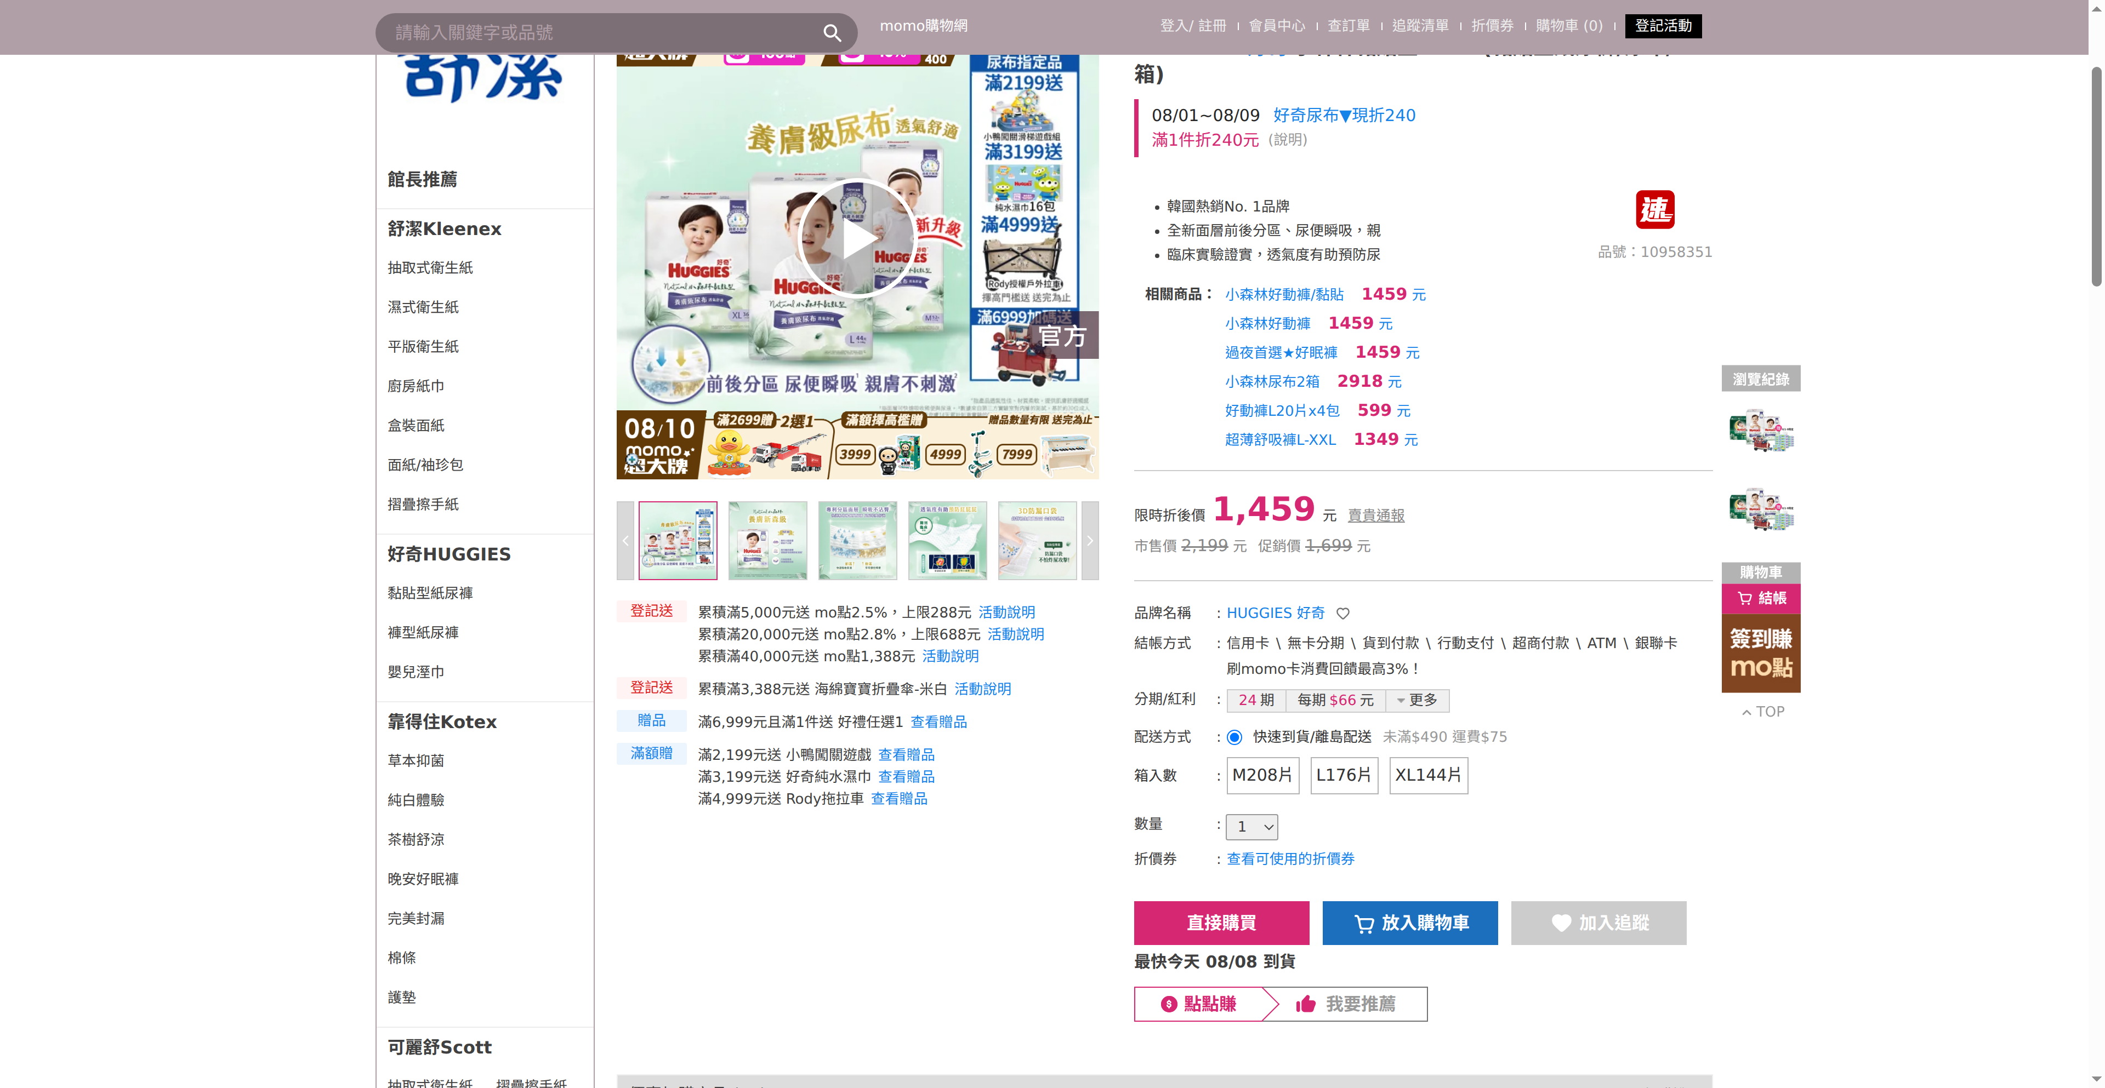Click the 我要推薦 thumbs-up button
The height and width of the screenshot is (1088, 2105).
pyautogui.click(x=1347, y=1004)
